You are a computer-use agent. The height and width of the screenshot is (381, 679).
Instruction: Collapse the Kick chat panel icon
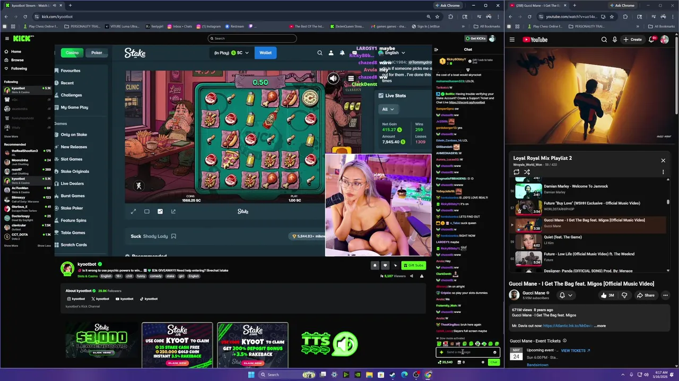(x=436, y=50)
